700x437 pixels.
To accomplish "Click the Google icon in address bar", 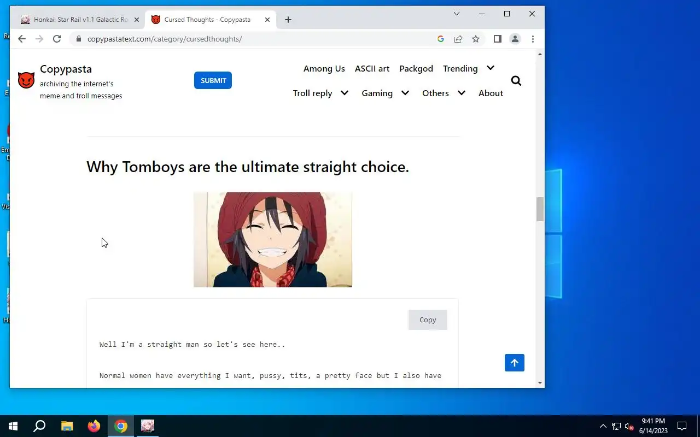I will tap(441, 39).
